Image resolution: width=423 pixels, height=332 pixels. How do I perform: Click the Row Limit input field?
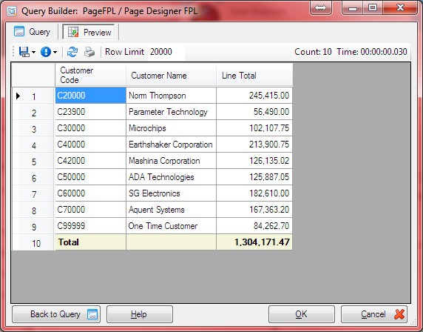coord(166,52)
